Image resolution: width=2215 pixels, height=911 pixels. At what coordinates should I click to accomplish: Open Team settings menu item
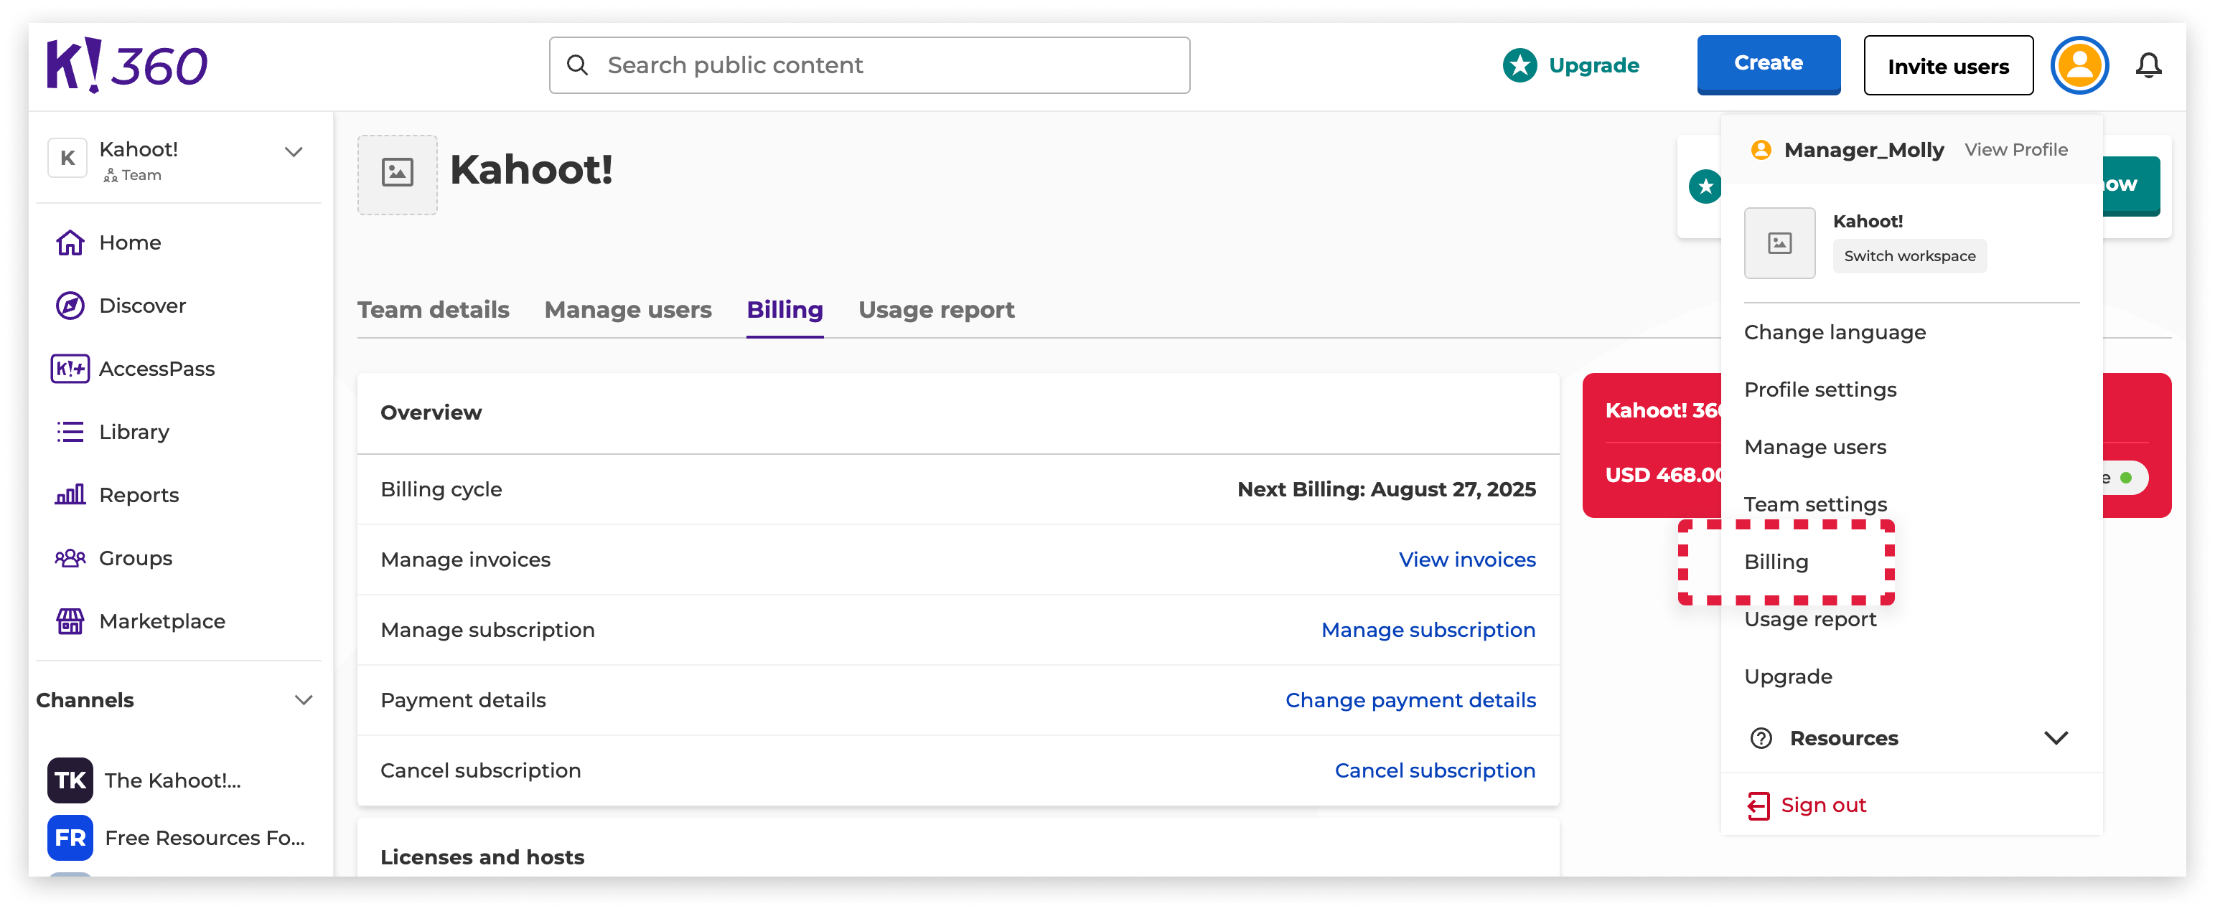1814,504
